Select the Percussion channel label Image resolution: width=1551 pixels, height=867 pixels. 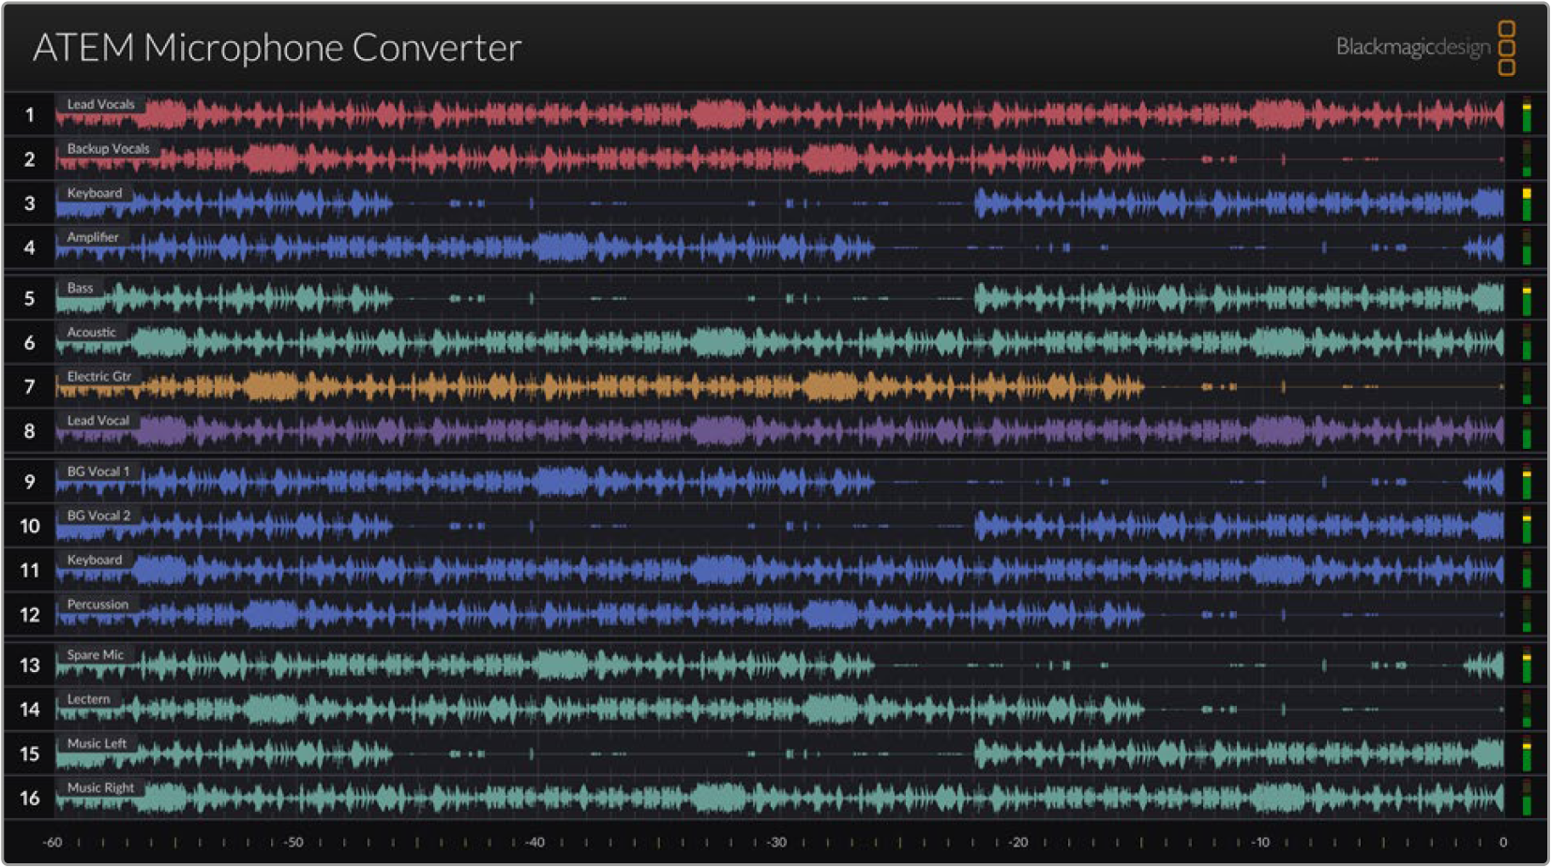(x=98, y=604)
